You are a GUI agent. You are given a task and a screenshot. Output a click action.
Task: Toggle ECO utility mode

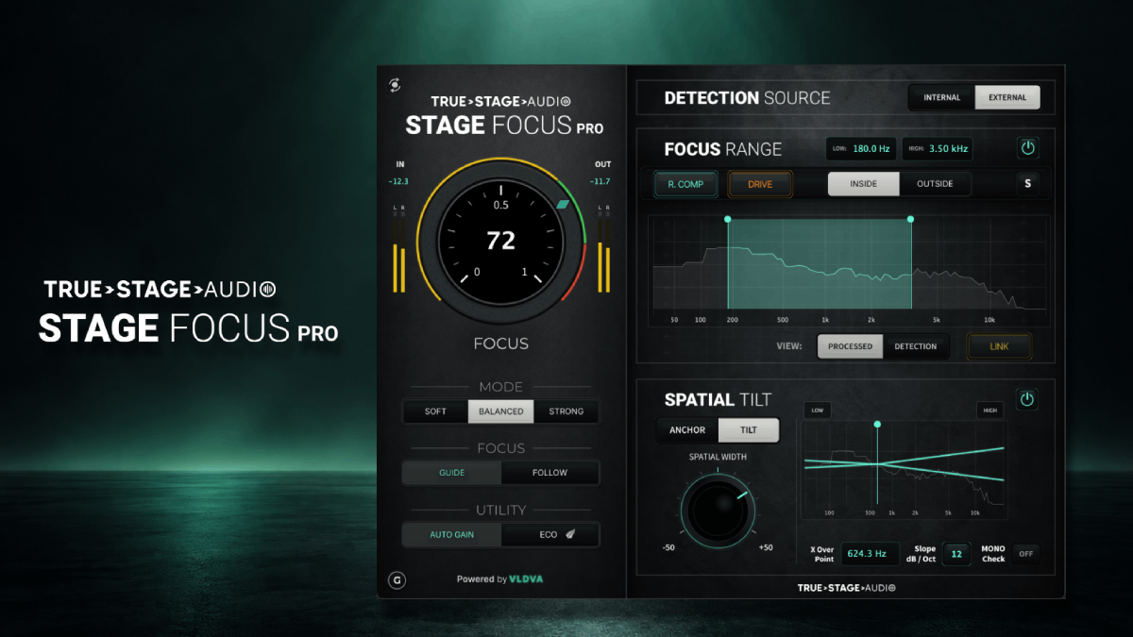[550, 535]
